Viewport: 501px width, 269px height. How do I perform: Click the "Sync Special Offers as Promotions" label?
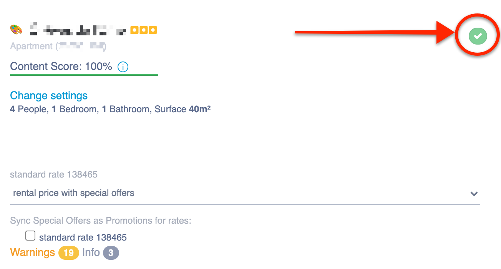101,221
